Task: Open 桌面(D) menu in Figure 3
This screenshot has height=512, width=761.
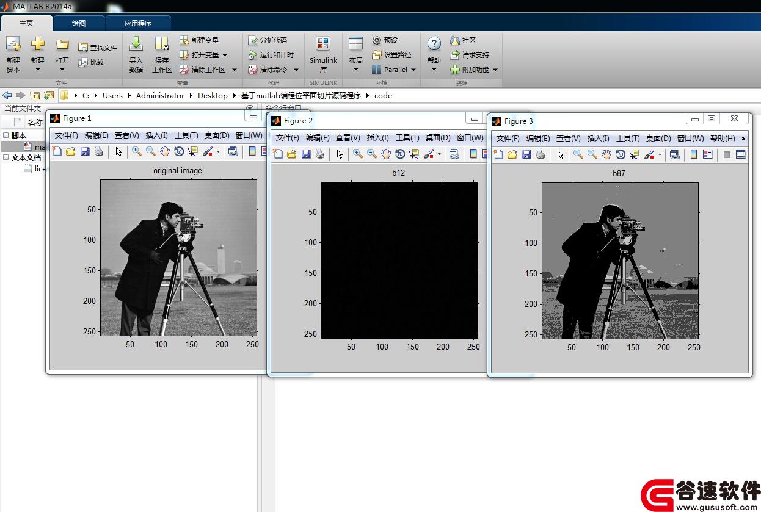Action: (658, 139)
